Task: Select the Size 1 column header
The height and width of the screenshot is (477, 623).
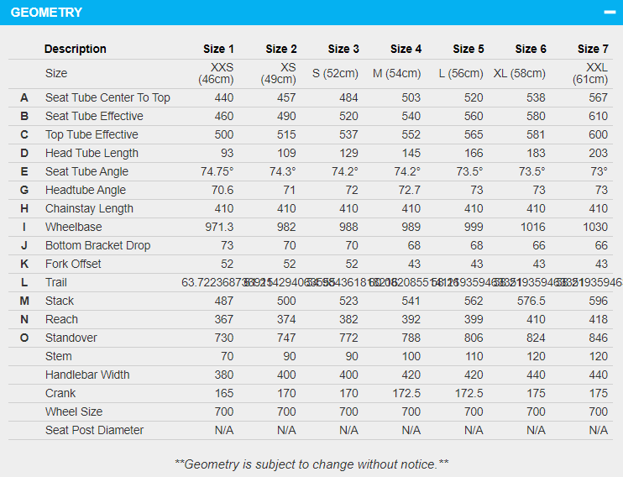Action: point(218,49)
